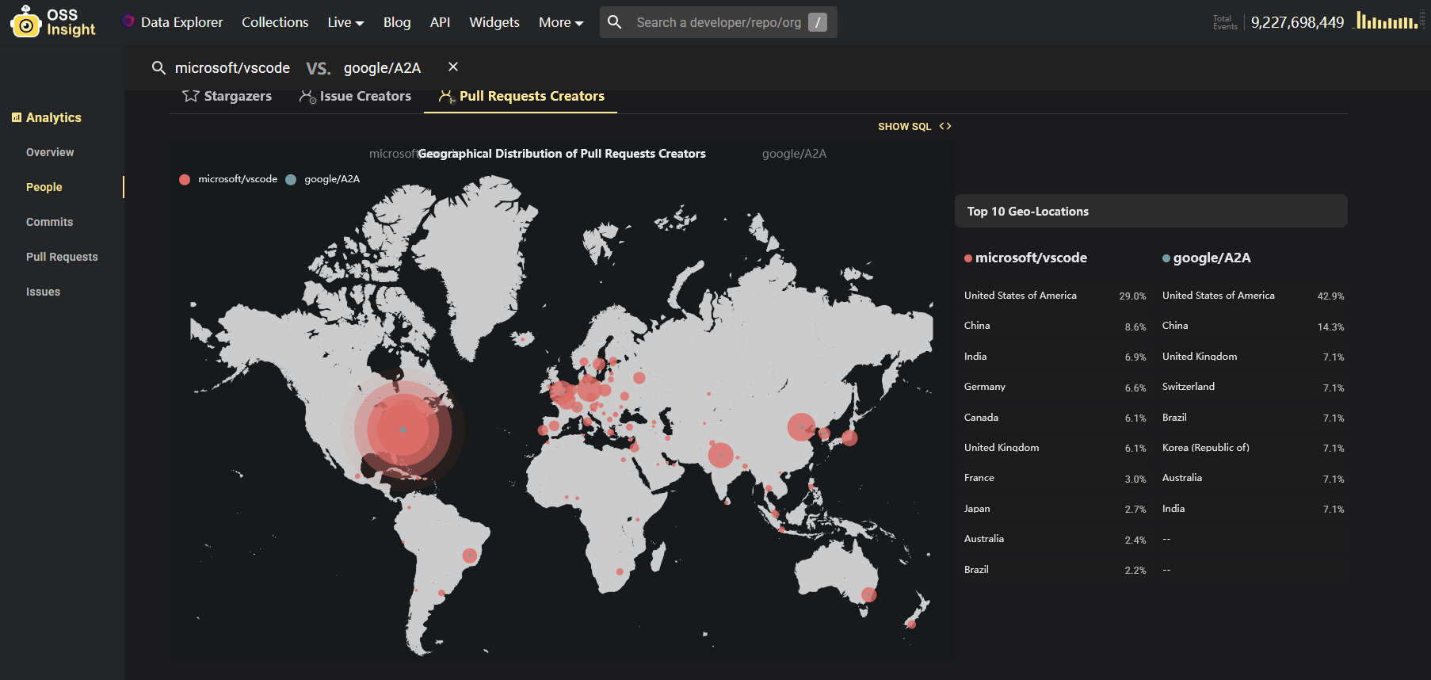Click the total events count 9,227,698,449
1431x680 pixels.
[1297, 22]
